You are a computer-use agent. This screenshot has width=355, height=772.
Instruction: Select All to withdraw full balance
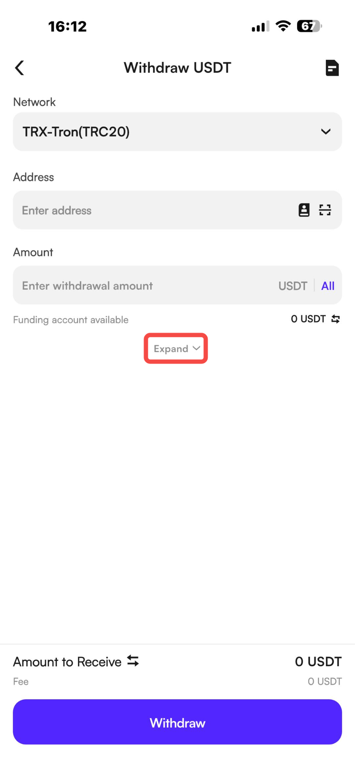point(328,286)
